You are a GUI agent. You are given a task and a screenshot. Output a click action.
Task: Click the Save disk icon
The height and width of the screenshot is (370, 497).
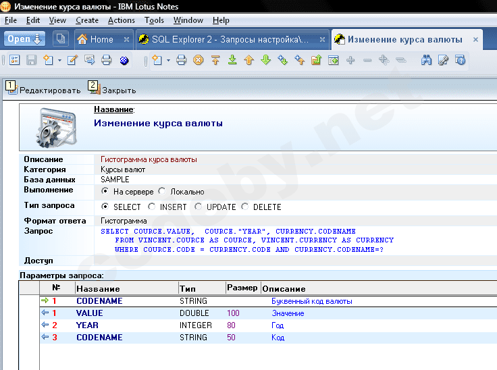pyautogui.click(x=31, y=61)
